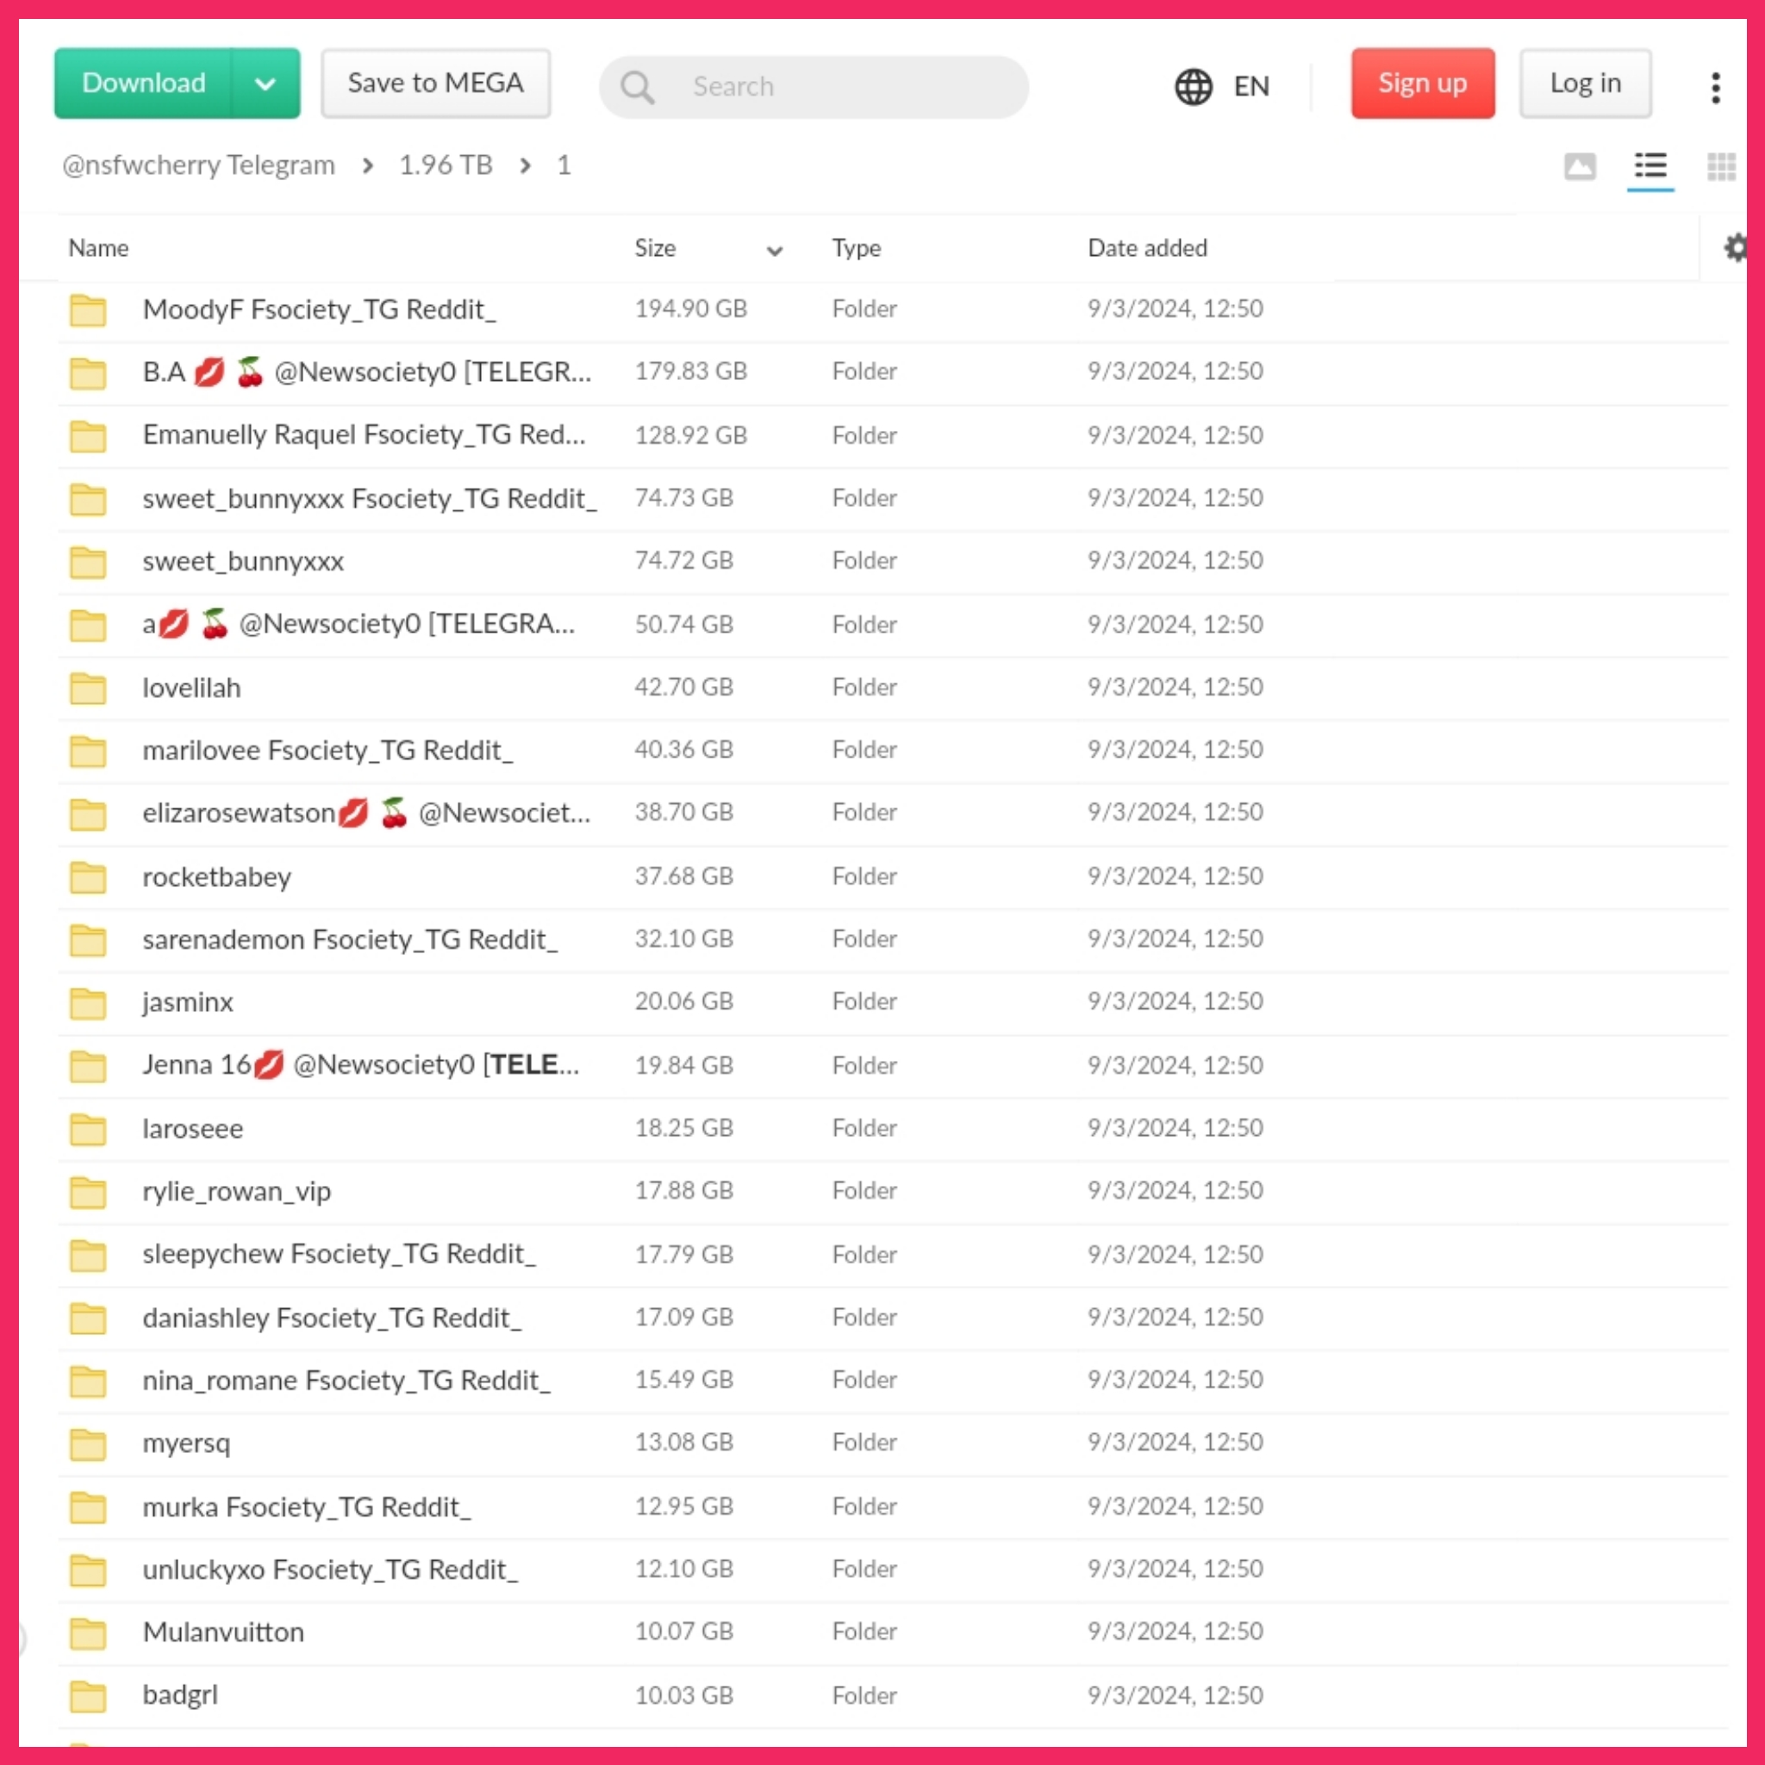Click folder icon of myersq row
This screenshot has width=1765, height=1765.
(x=88, y=1444)
